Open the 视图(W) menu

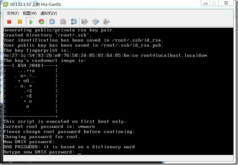pos(30,13)
